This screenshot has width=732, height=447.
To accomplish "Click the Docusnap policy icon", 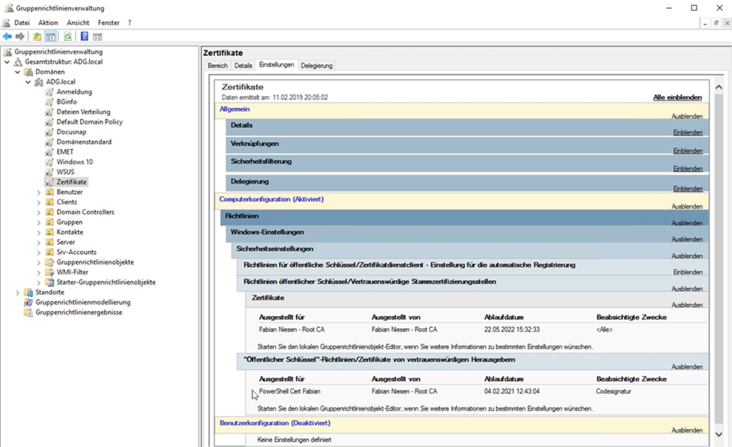I will 49,132.
